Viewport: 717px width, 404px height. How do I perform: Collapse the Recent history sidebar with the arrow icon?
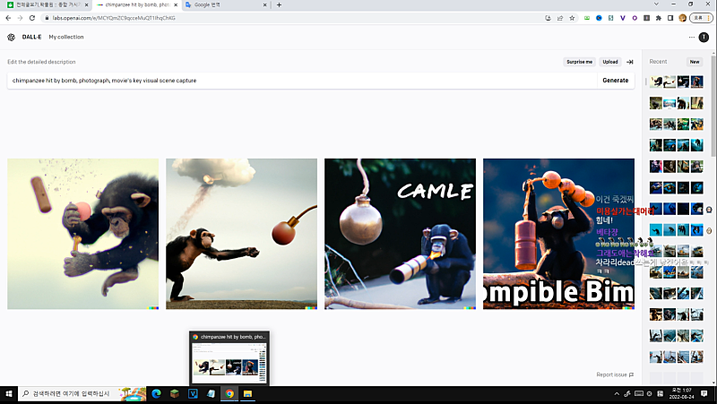pos(630,62)
